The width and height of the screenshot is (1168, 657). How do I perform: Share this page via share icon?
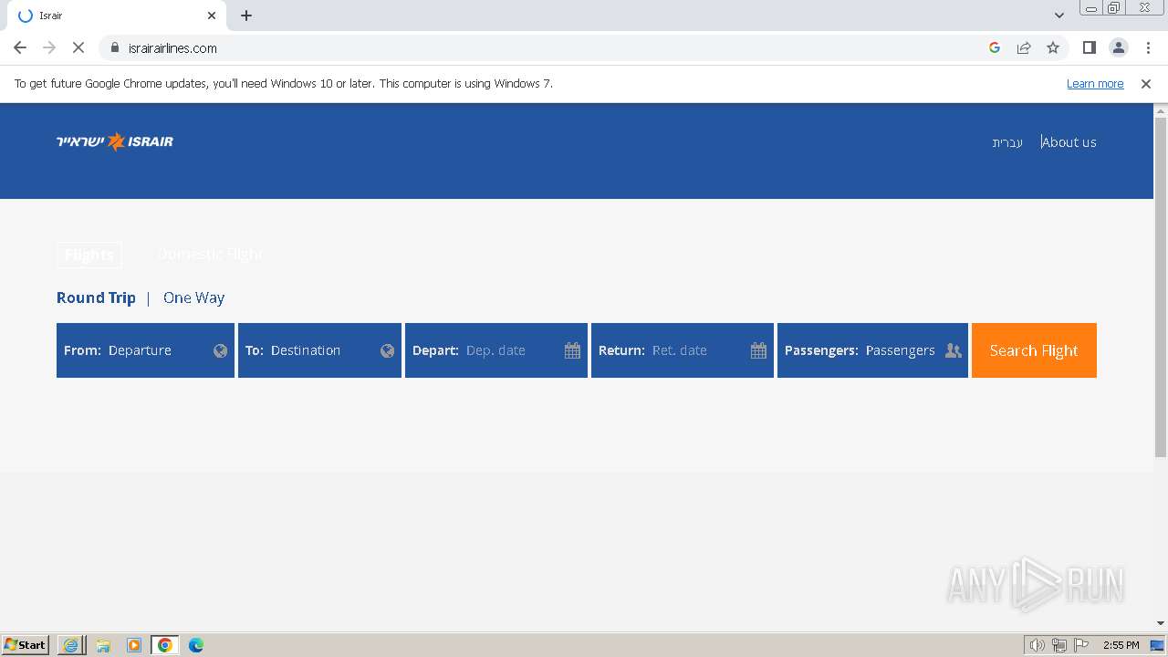(1024, 47)
